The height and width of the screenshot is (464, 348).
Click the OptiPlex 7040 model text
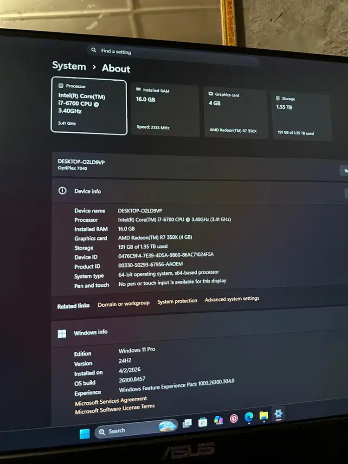pos(72,168)
